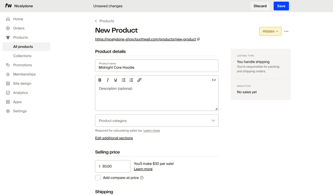Save the product changes
This screenshot has height=195, width=333.
click(281, 6)
